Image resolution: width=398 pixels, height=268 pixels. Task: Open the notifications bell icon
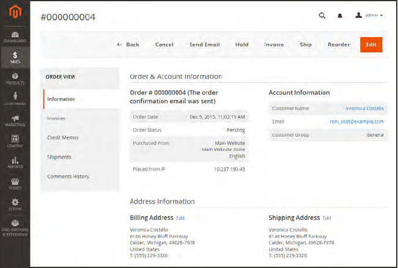340,16
